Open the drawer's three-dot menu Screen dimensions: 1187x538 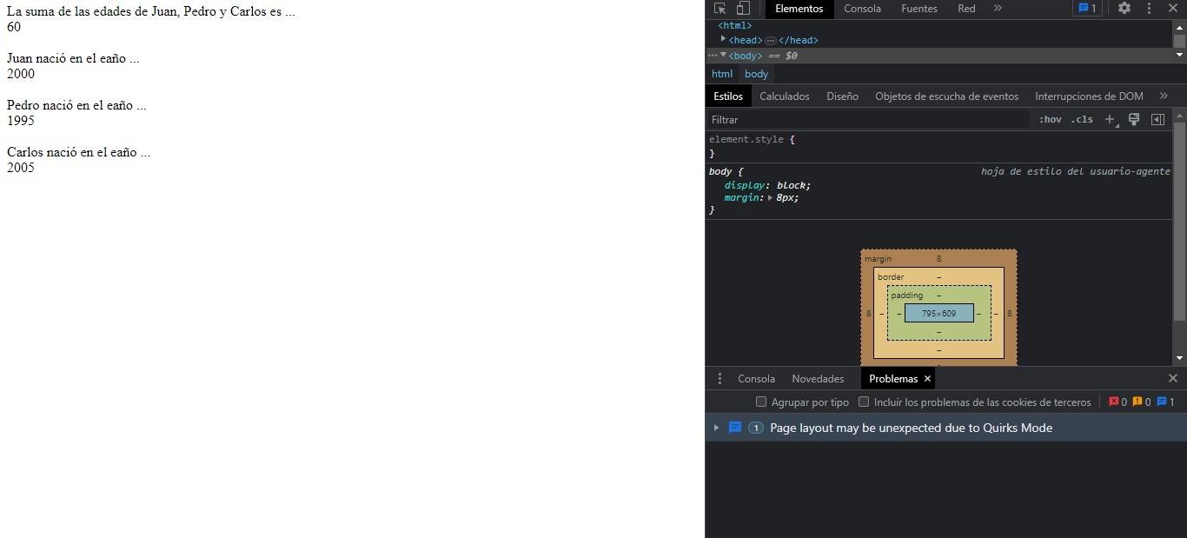tap(719, 379)
